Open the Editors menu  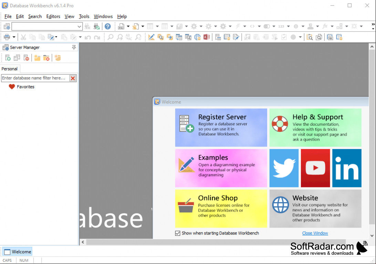(53, 16)
